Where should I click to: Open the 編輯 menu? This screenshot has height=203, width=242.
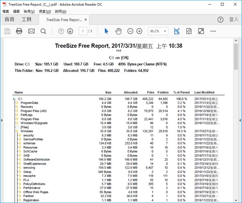(x=16, y=12)
